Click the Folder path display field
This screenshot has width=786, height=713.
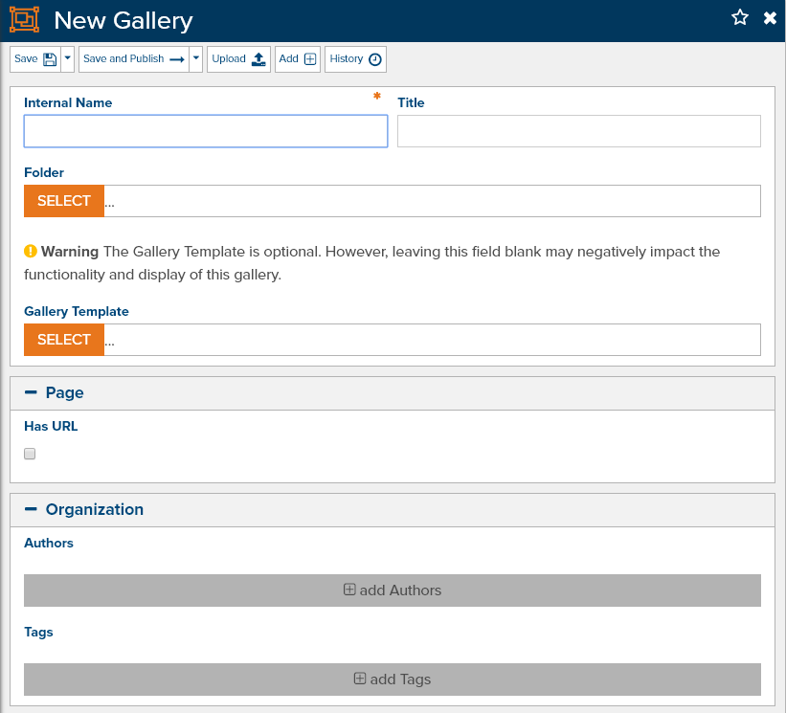[432, 201]
